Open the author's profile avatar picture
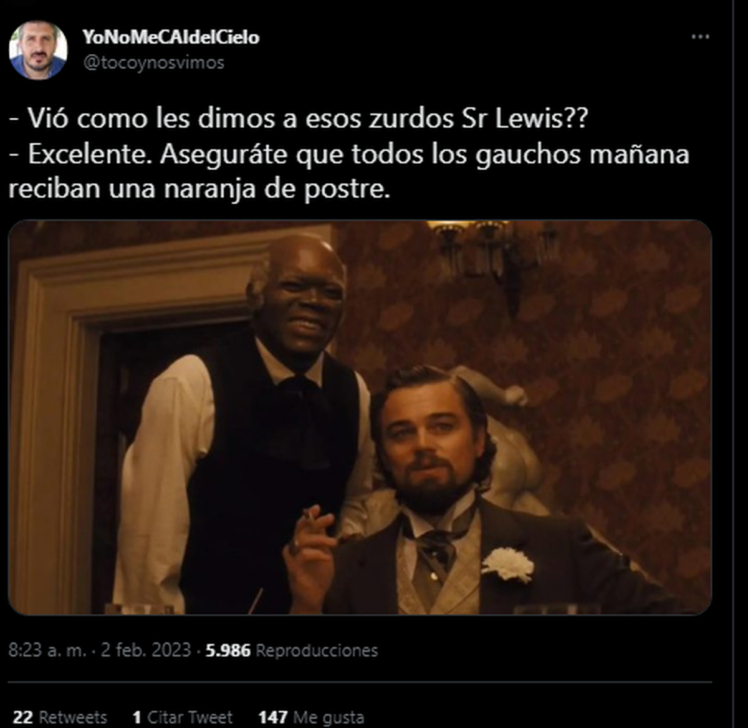 (x=37, y=50)
